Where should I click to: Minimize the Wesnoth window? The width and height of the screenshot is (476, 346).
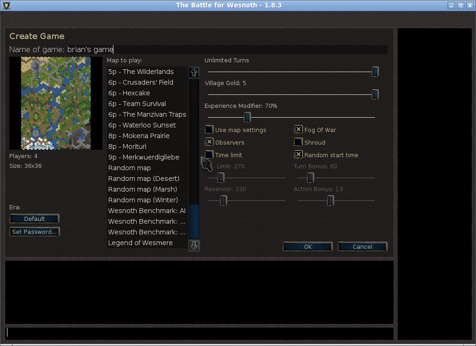point(451,6)
